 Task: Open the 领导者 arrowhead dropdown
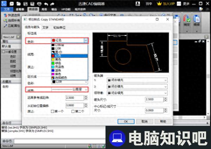tap(137, 93)
